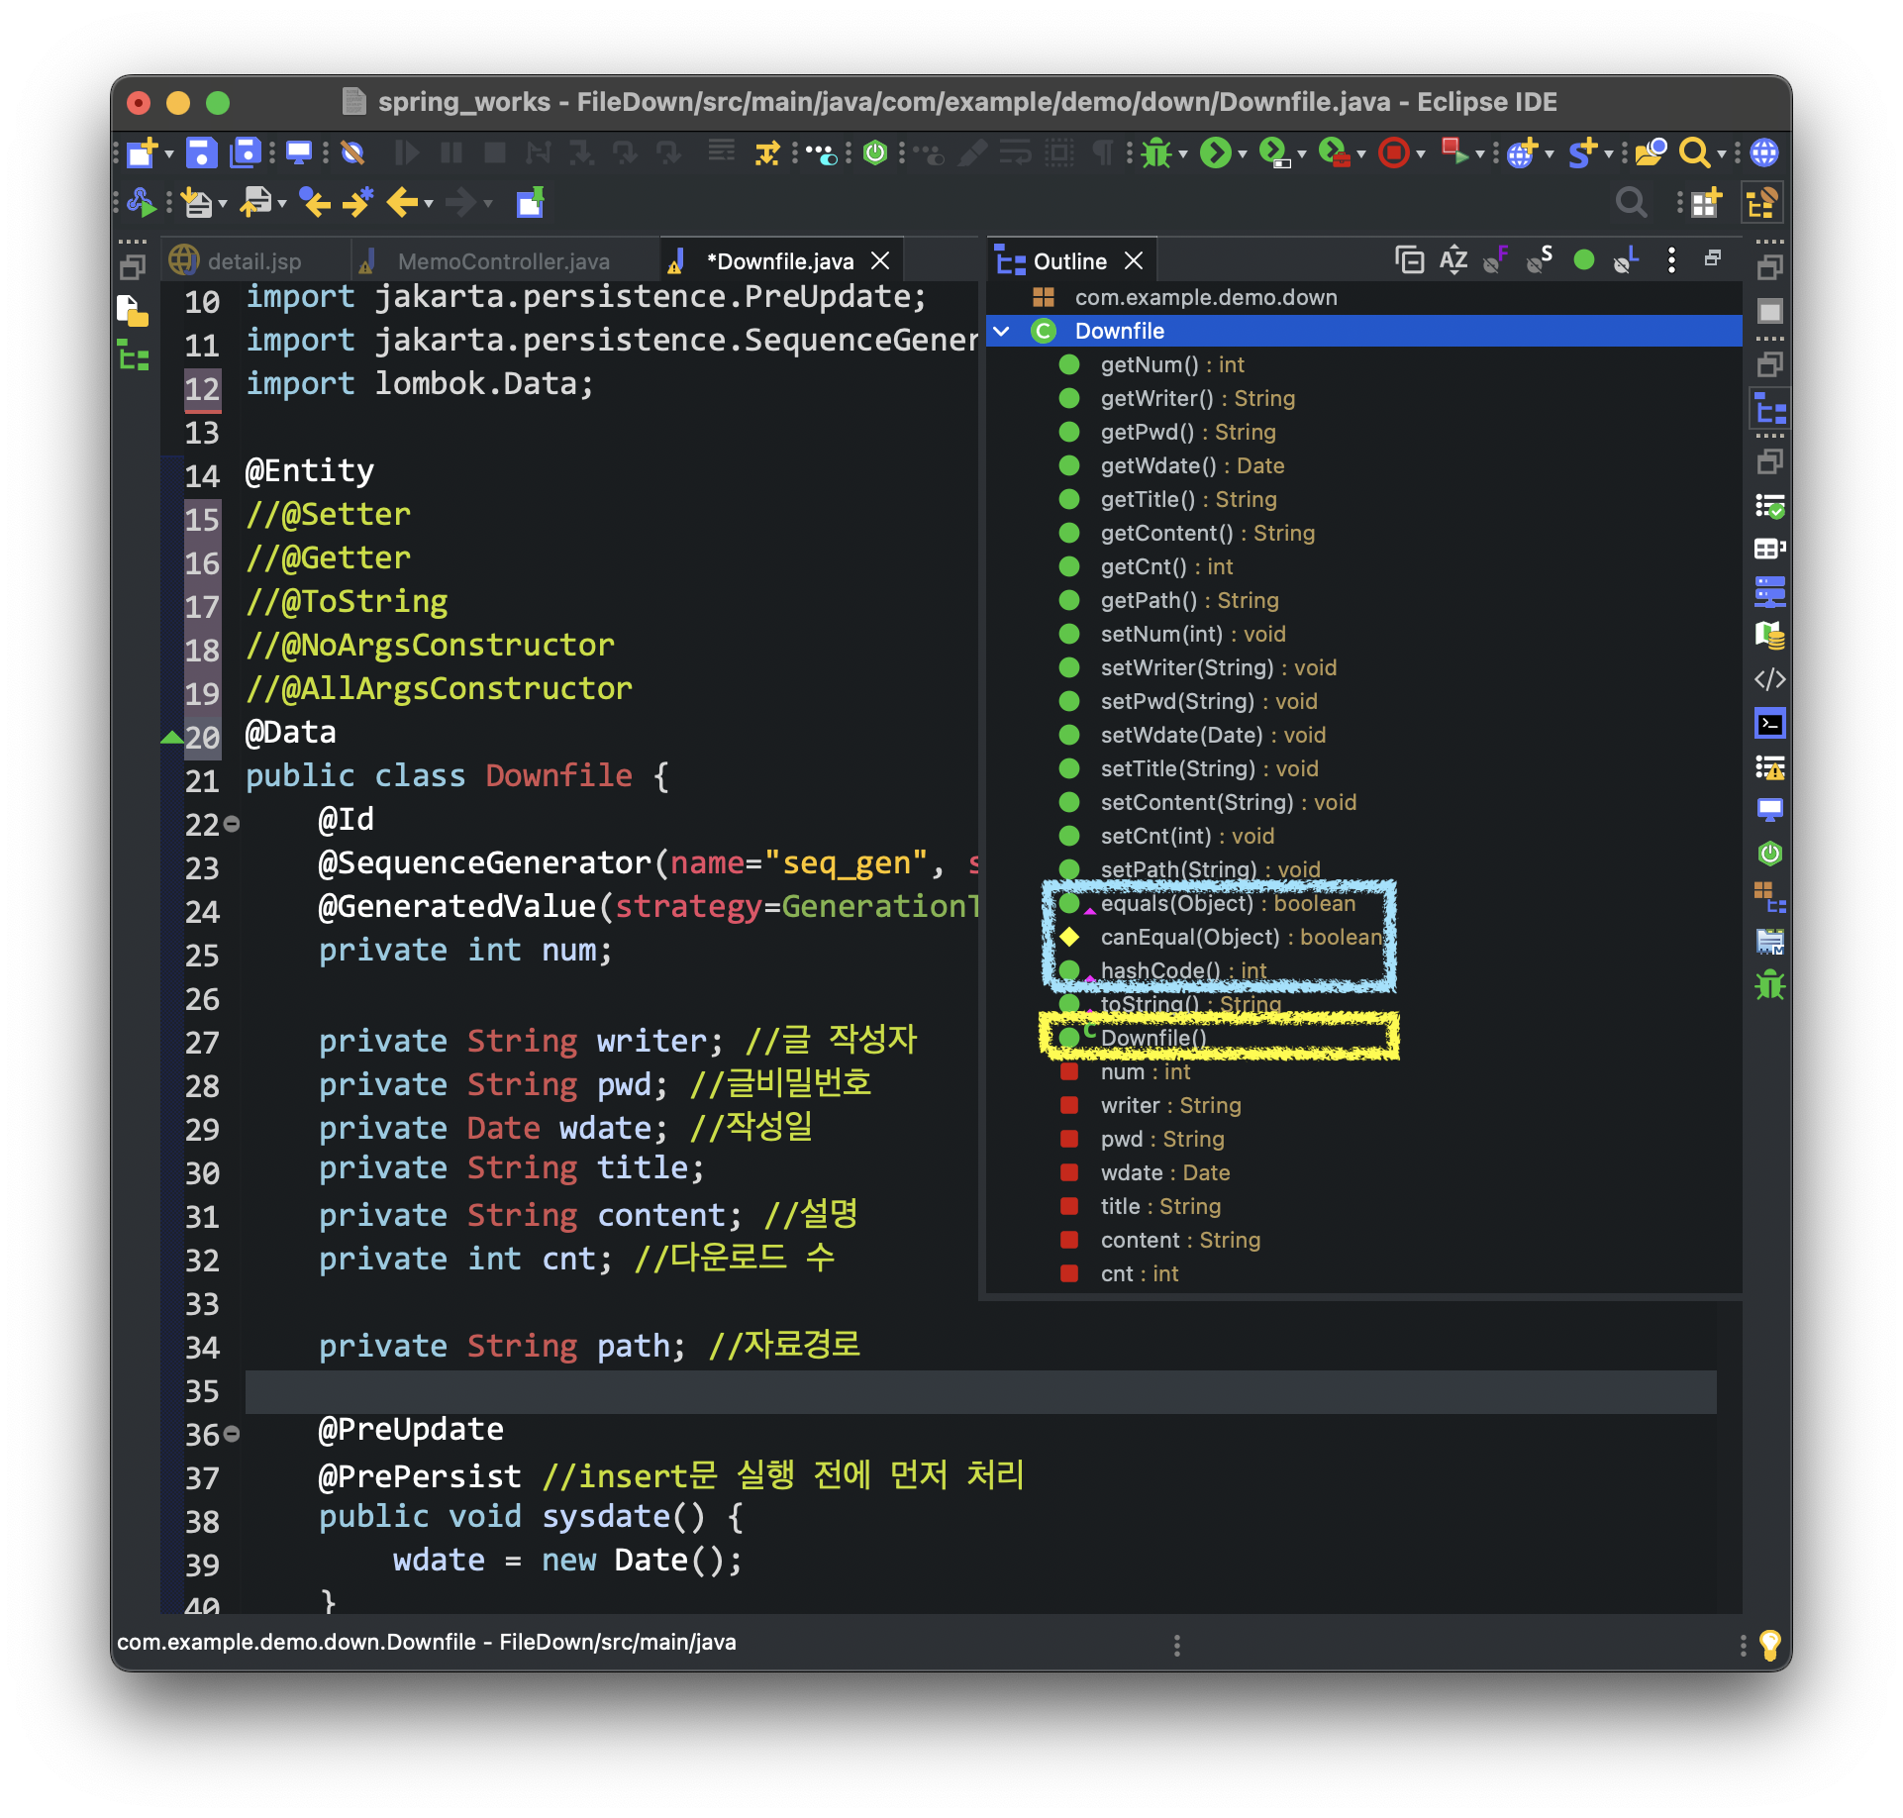1903x1818 pixels.
Task: Switch to the detail.jsp editor tab
Action: click(x=253, y=261)
